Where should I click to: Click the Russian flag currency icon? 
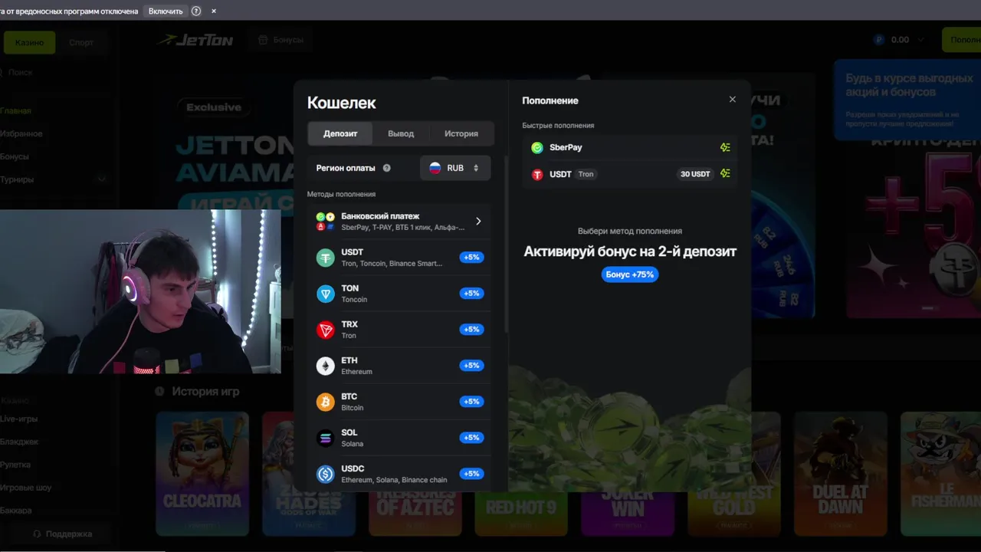click(x=435, y=168)
